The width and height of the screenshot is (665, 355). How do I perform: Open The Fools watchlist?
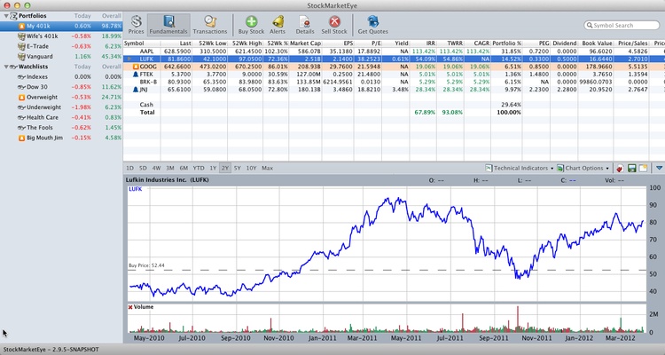(x=61, y=128)
